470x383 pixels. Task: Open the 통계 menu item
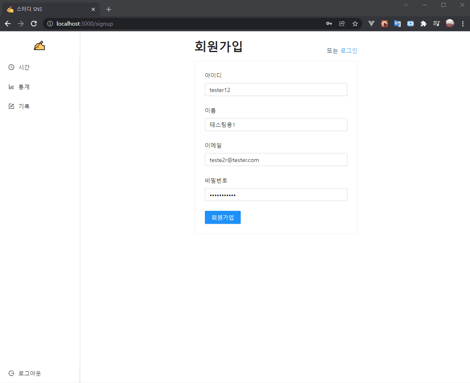[x=40, y=87]
